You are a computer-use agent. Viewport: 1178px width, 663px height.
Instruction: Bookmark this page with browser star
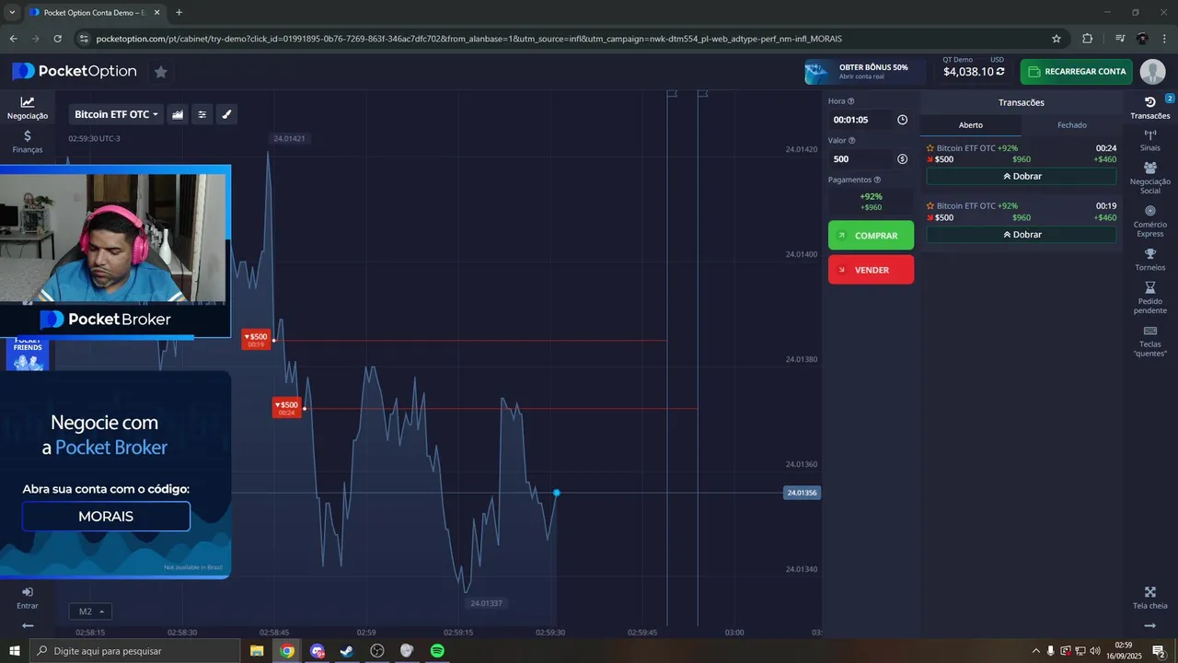[1057, 39]
